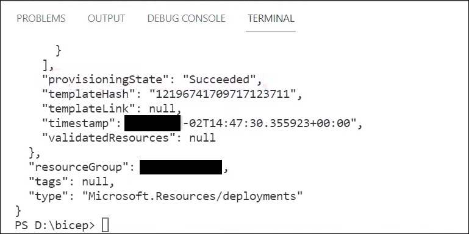Click the redacted box in timestamp line

pyautogui.click(x=152, y=123)
